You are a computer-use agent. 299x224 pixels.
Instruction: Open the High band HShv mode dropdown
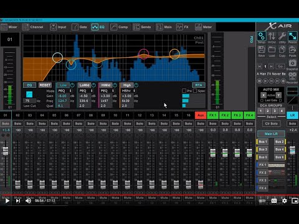(x=128, y=91)
